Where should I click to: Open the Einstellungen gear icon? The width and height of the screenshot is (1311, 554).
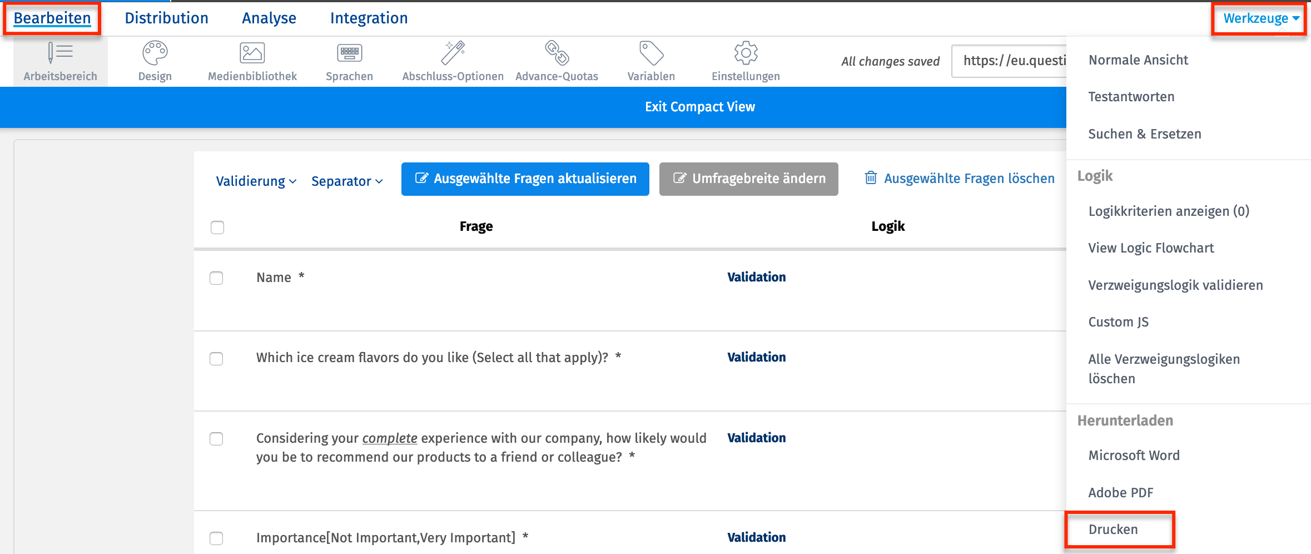coord(746,53)
